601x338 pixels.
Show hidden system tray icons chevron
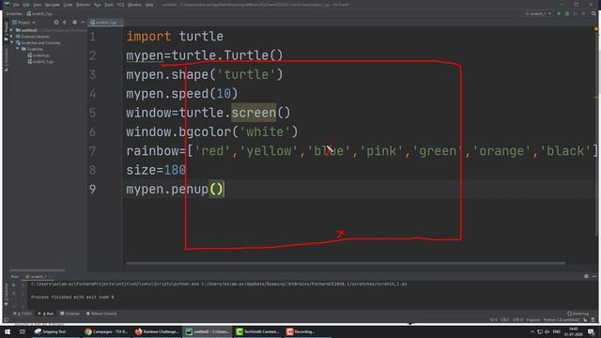pyautogui.click(x=532, y=331)
